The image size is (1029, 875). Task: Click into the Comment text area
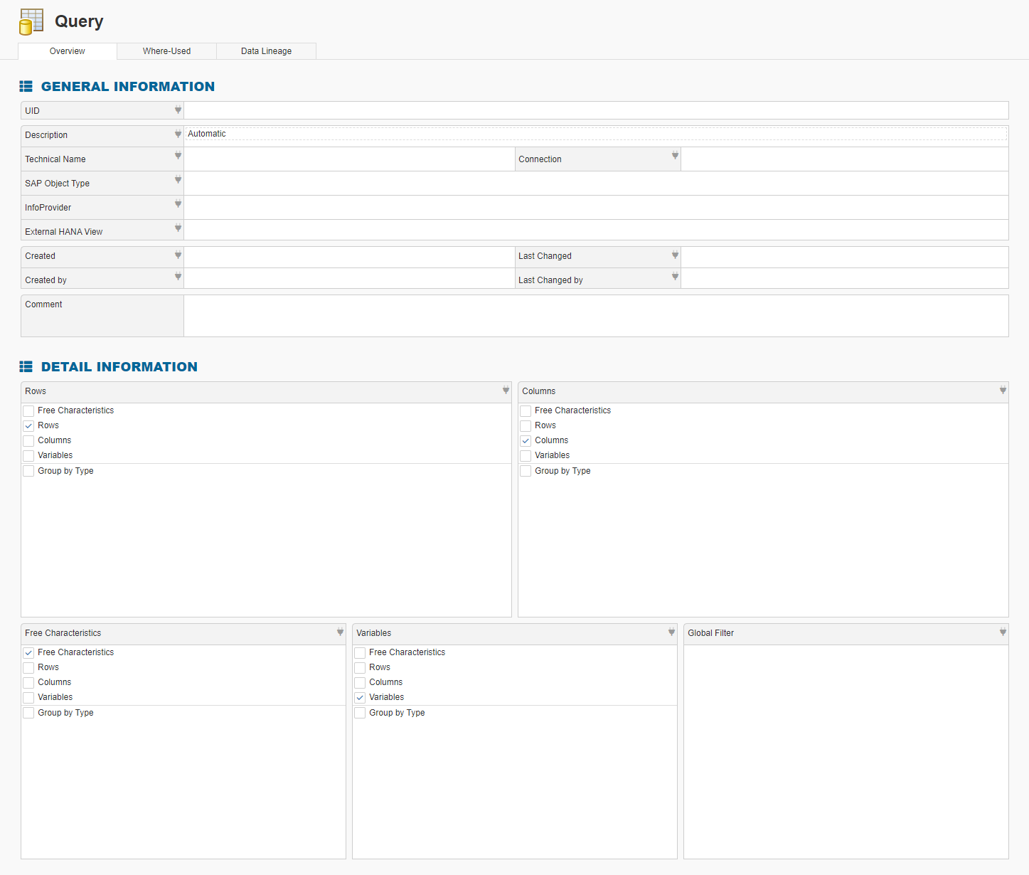coord(595,316)
